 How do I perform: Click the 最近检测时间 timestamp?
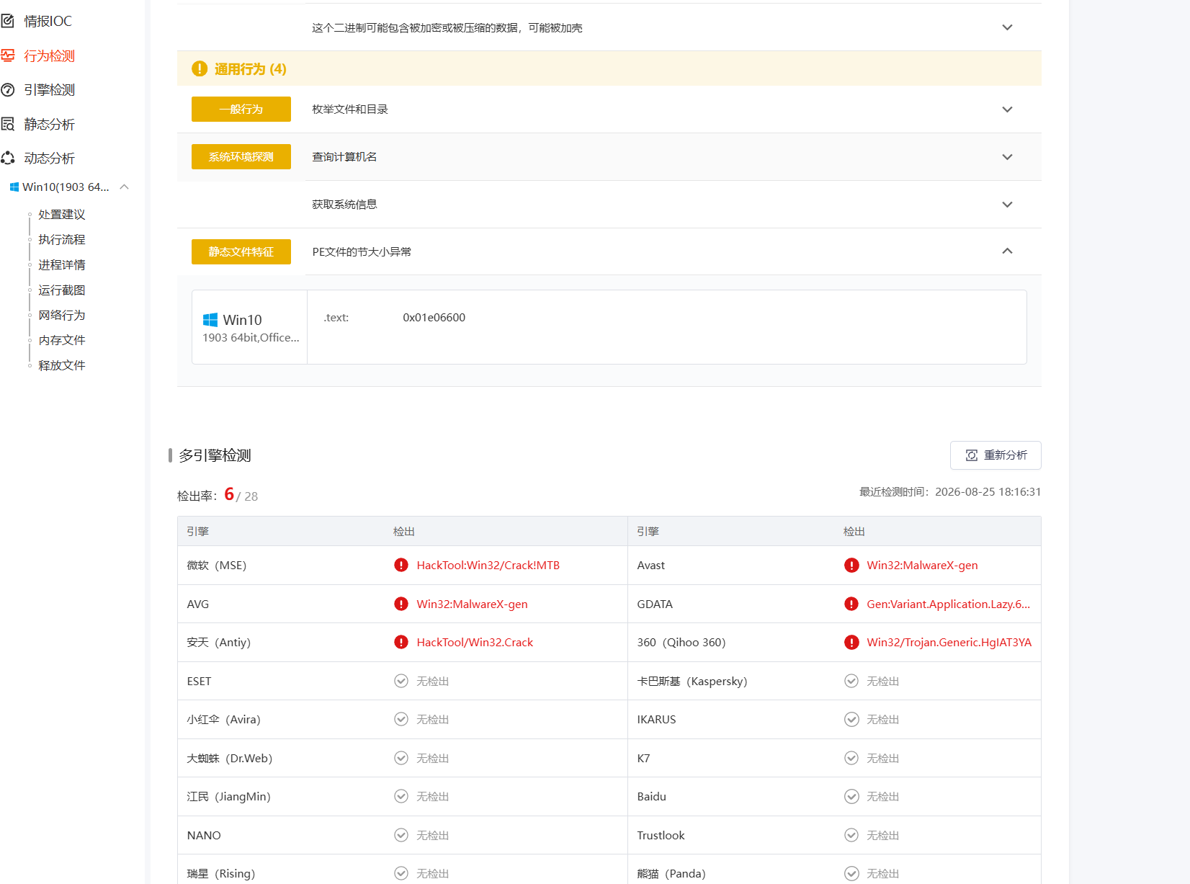(x=950, y=492)
